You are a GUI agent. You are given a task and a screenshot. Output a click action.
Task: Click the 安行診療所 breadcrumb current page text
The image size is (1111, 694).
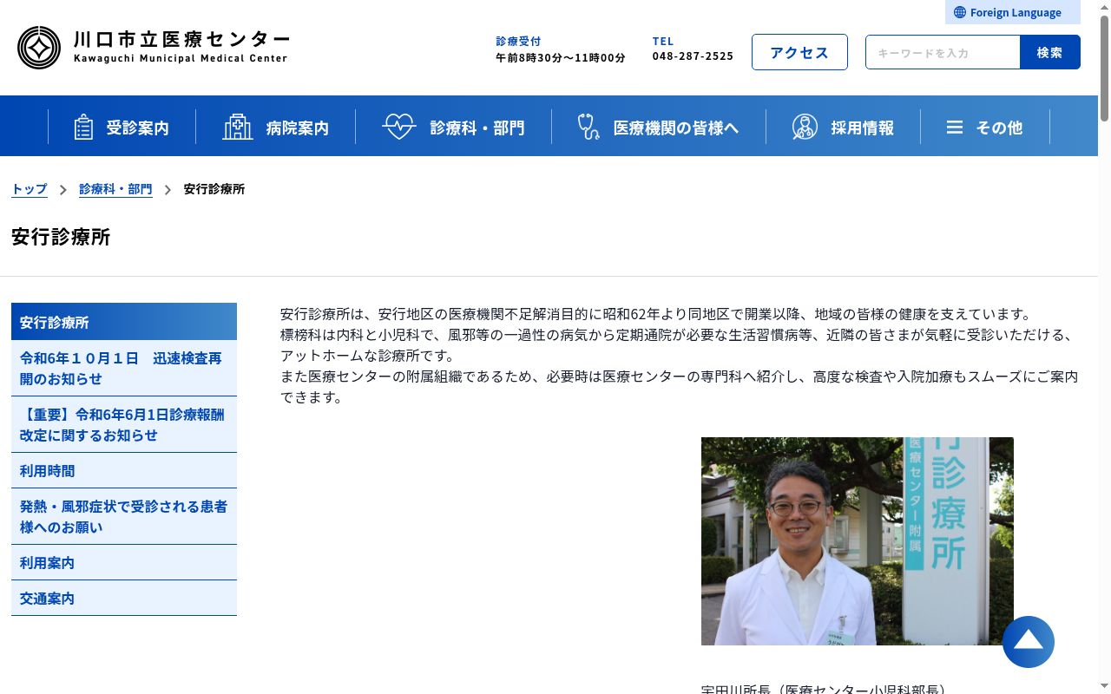point(214,189)
